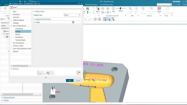Click the OK button

click(x=70, y=80)
